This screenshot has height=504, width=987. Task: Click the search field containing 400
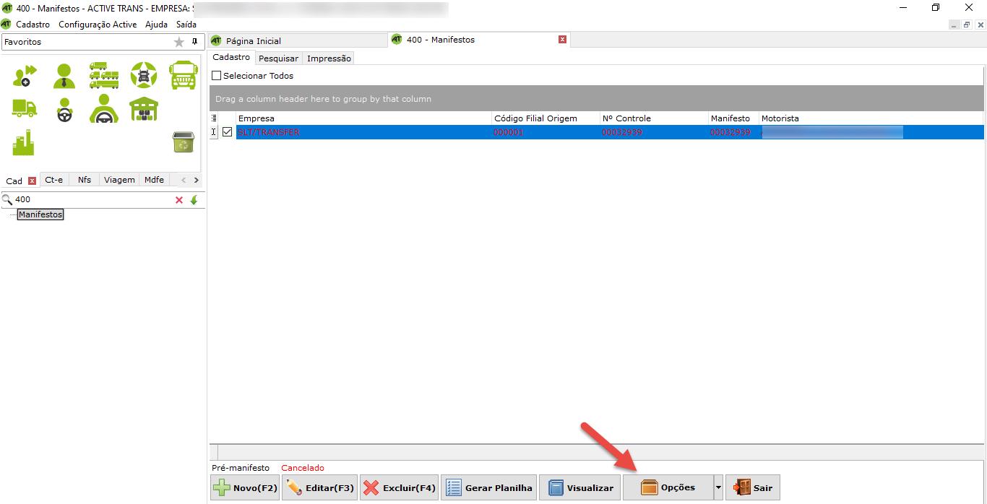coord(90,200)
